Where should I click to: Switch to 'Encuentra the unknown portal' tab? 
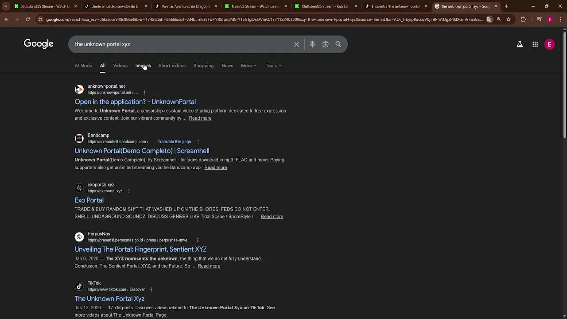[x=396, y=6]
